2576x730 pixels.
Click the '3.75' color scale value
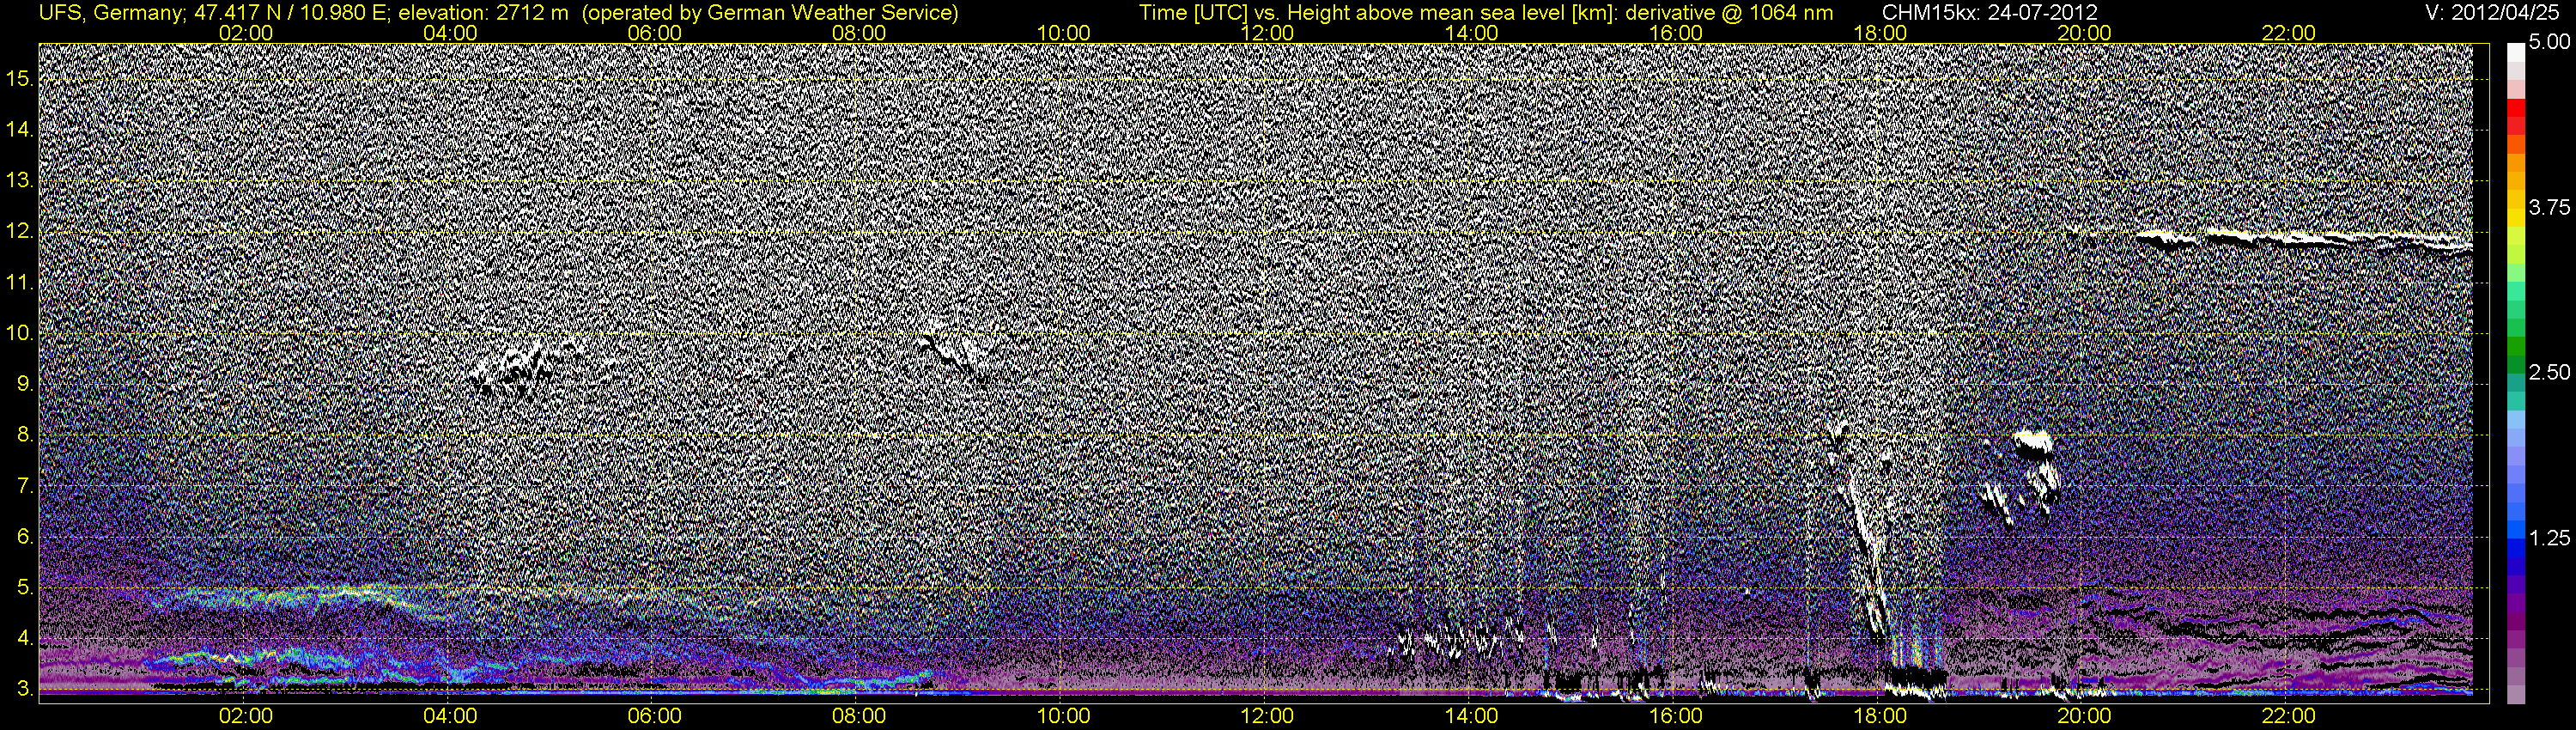click(x=2550, y=207)
